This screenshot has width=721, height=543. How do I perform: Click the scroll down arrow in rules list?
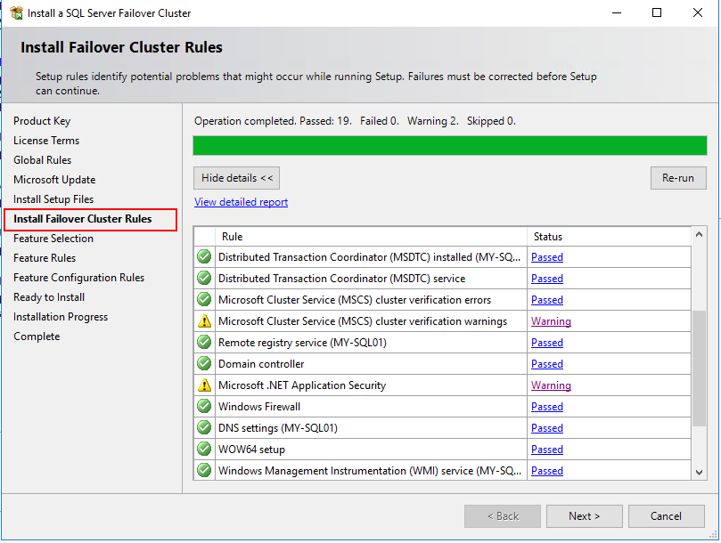click(699, 473)
